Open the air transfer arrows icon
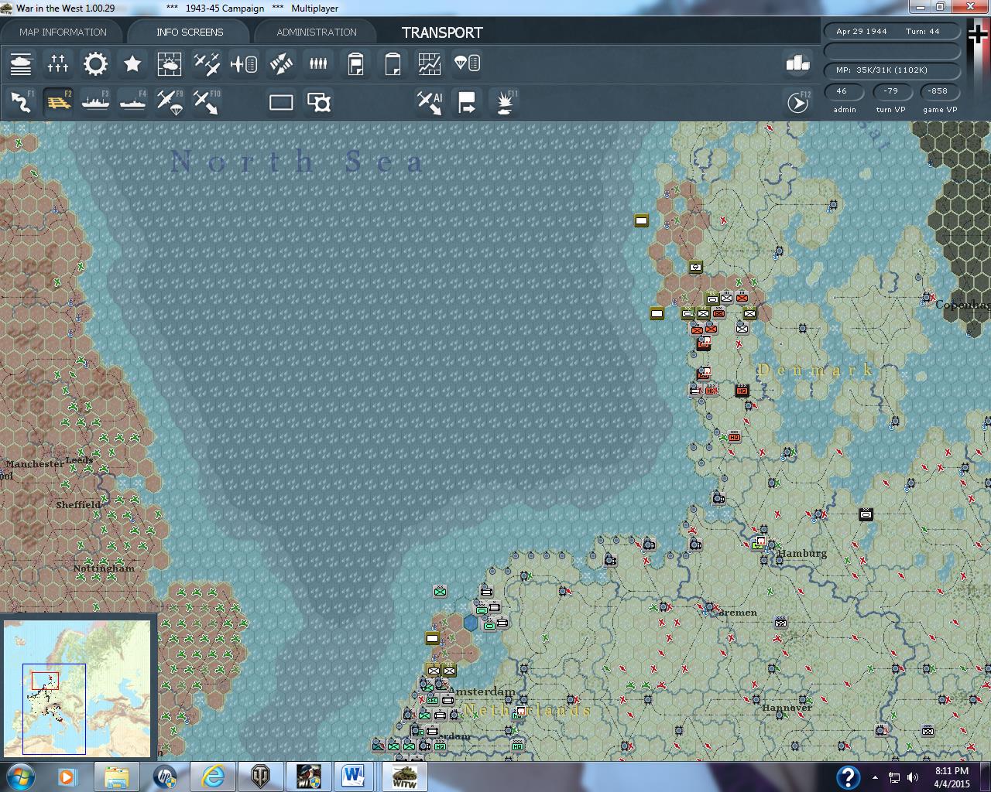991x792 pixels. pos(281,63)
